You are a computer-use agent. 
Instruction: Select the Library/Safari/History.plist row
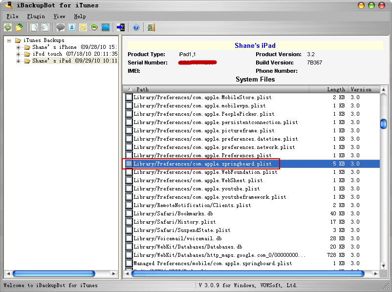click(x=252, y=222)
